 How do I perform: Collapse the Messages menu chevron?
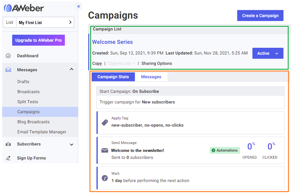pos(72,69)
